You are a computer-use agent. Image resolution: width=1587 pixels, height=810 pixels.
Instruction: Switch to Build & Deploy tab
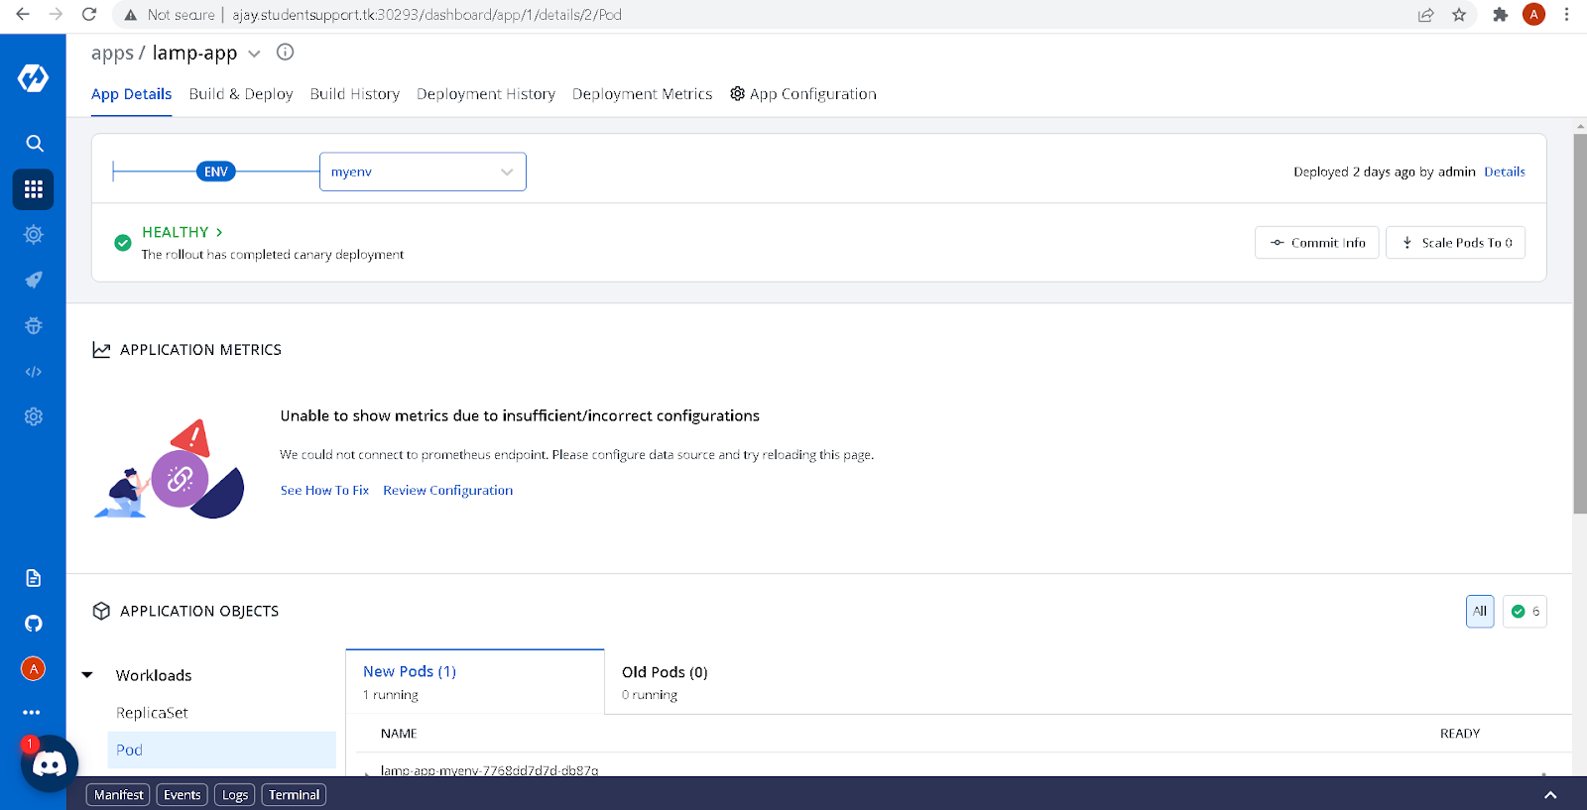[x=241, y=94]
